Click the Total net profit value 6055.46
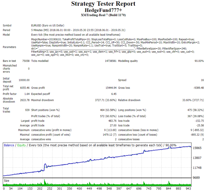This screenshot has height=192, width=206. (x=25, y=88)
